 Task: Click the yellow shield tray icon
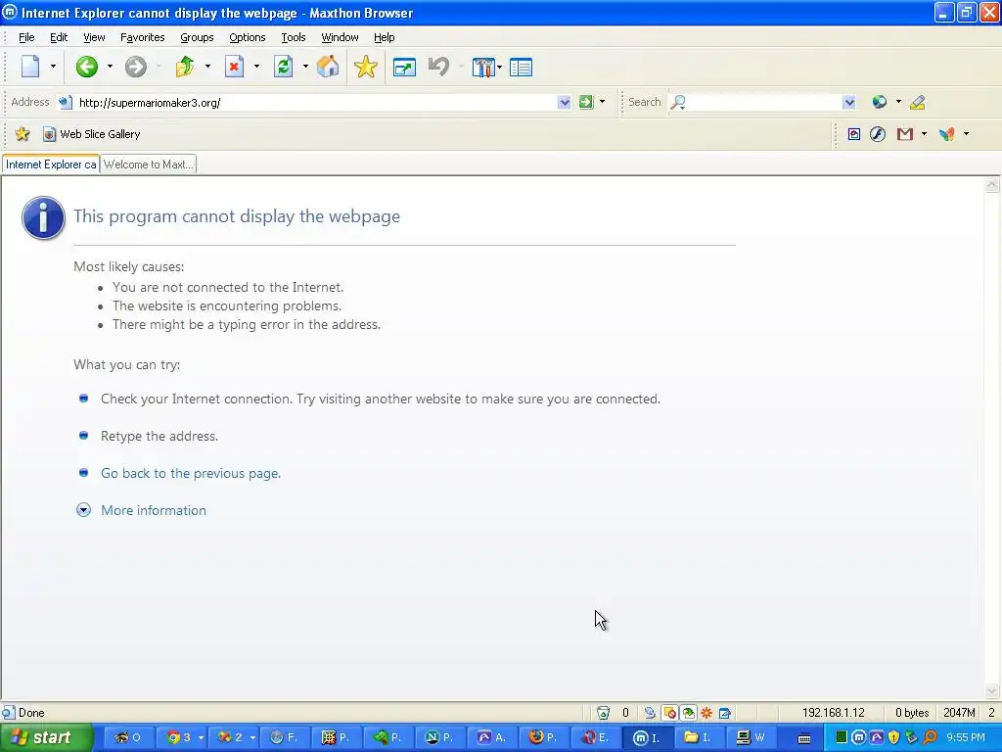click(894, 737)
